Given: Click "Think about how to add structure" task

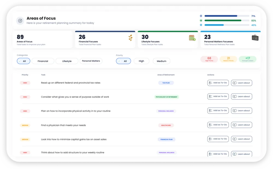Looking at the screenshot, I should click(73, 152).
